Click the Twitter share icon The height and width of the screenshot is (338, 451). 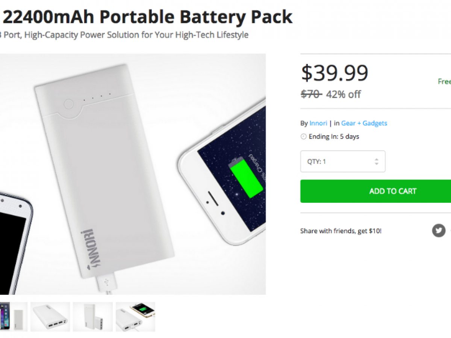(x=439, y=230)
